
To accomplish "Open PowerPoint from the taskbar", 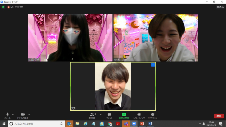I will click(142, 124).
